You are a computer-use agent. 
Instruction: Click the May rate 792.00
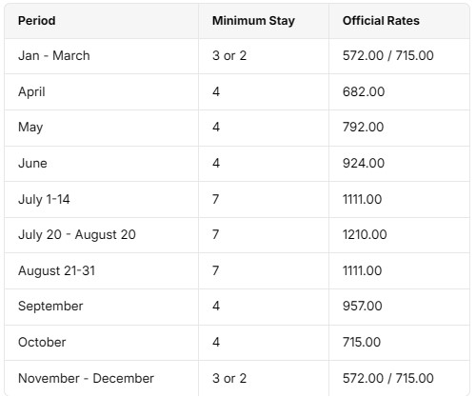[x=364, y=128]
